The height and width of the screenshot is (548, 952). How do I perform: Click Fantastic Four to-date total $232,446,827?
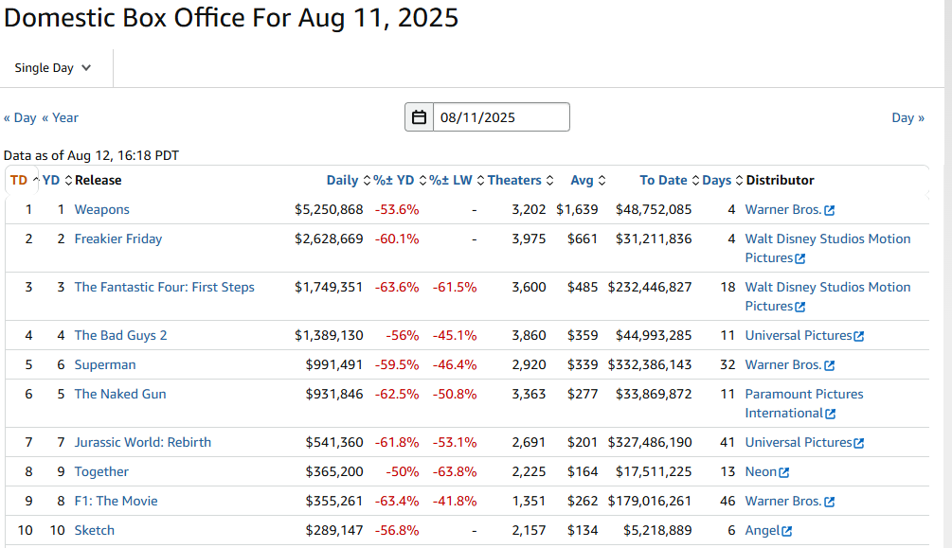(650, 287)
